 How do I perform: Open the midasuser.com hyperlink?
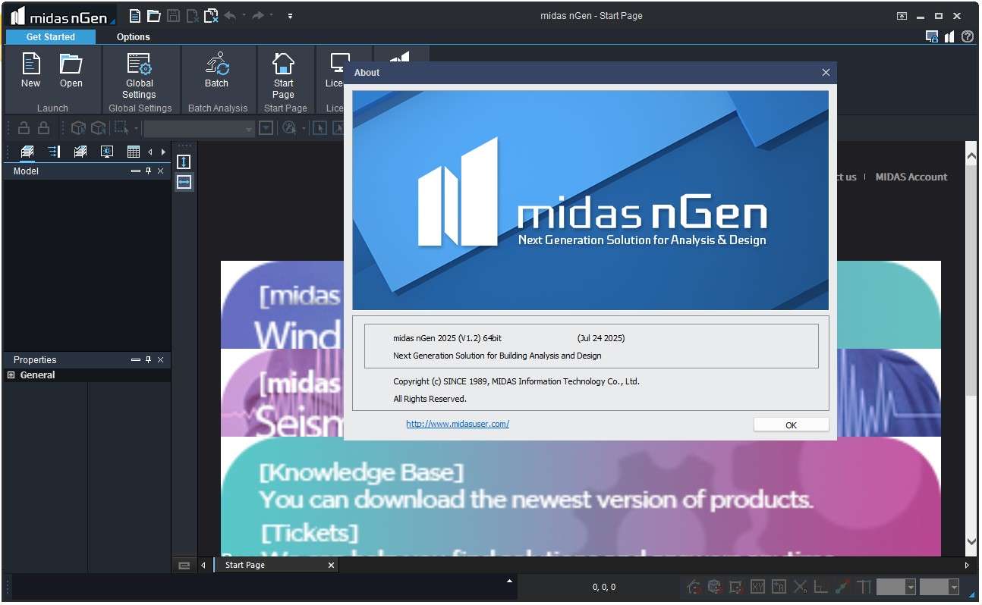[x=458, y=424]
